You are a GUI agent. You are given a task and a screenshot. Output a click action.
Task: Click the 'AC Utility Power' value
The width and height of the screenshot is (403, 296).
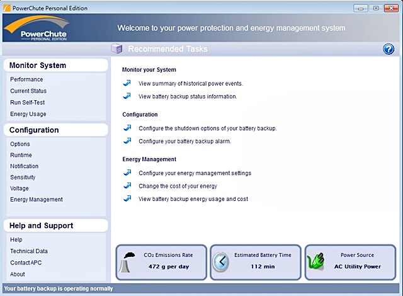click(358, 266)
